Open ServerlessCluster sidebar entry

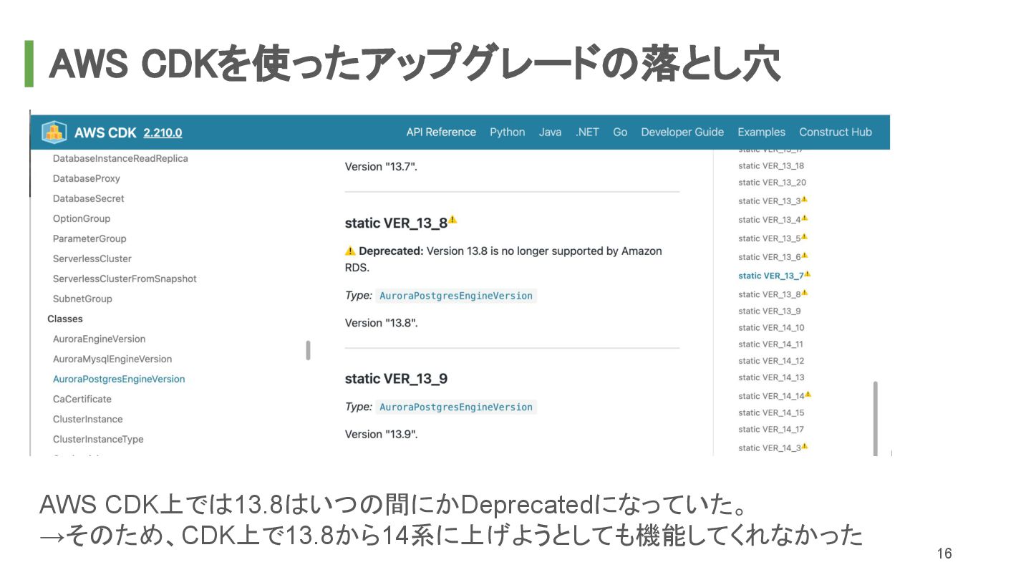click(x=92, y=258)
